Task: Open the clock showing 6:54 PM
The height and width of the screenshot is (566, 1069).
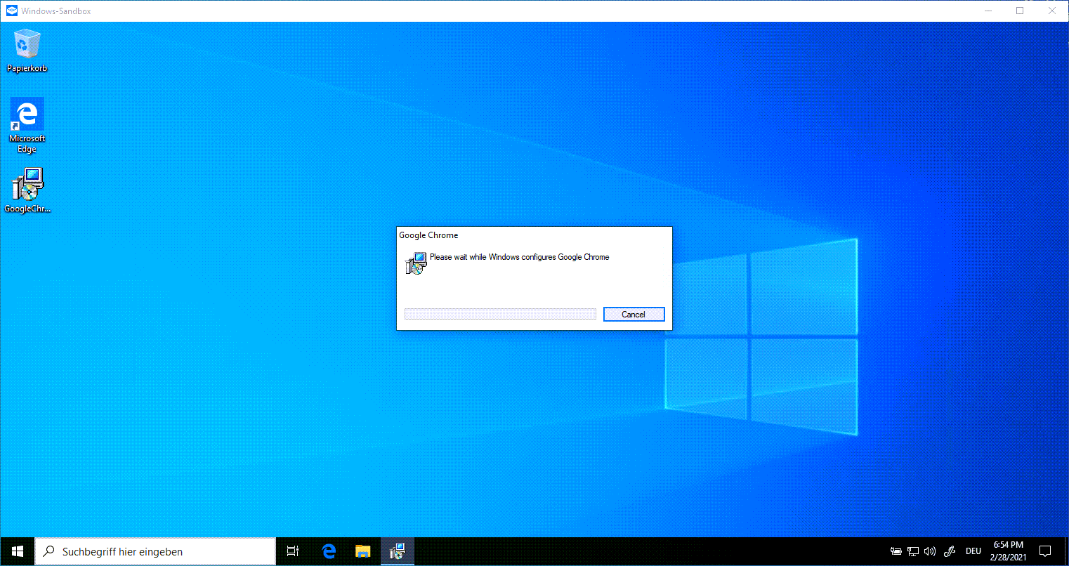Action: (x=1009, y=551)
